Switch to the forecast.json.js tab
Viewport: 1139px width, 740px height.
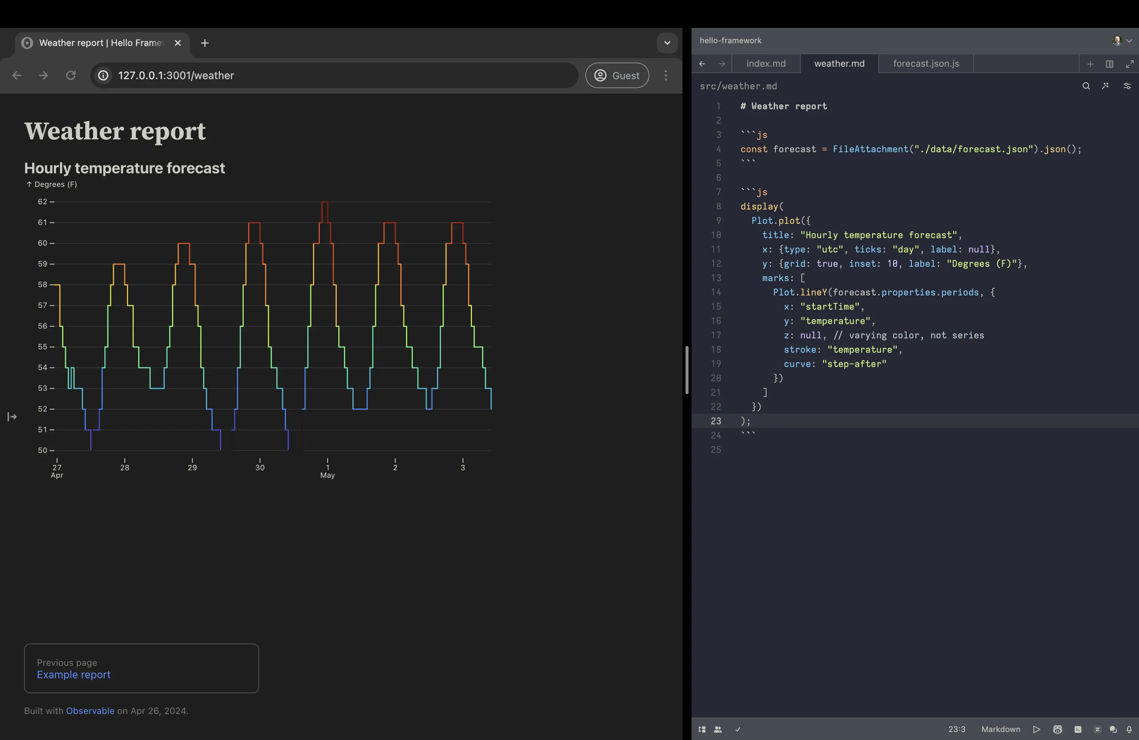point(926,64)
